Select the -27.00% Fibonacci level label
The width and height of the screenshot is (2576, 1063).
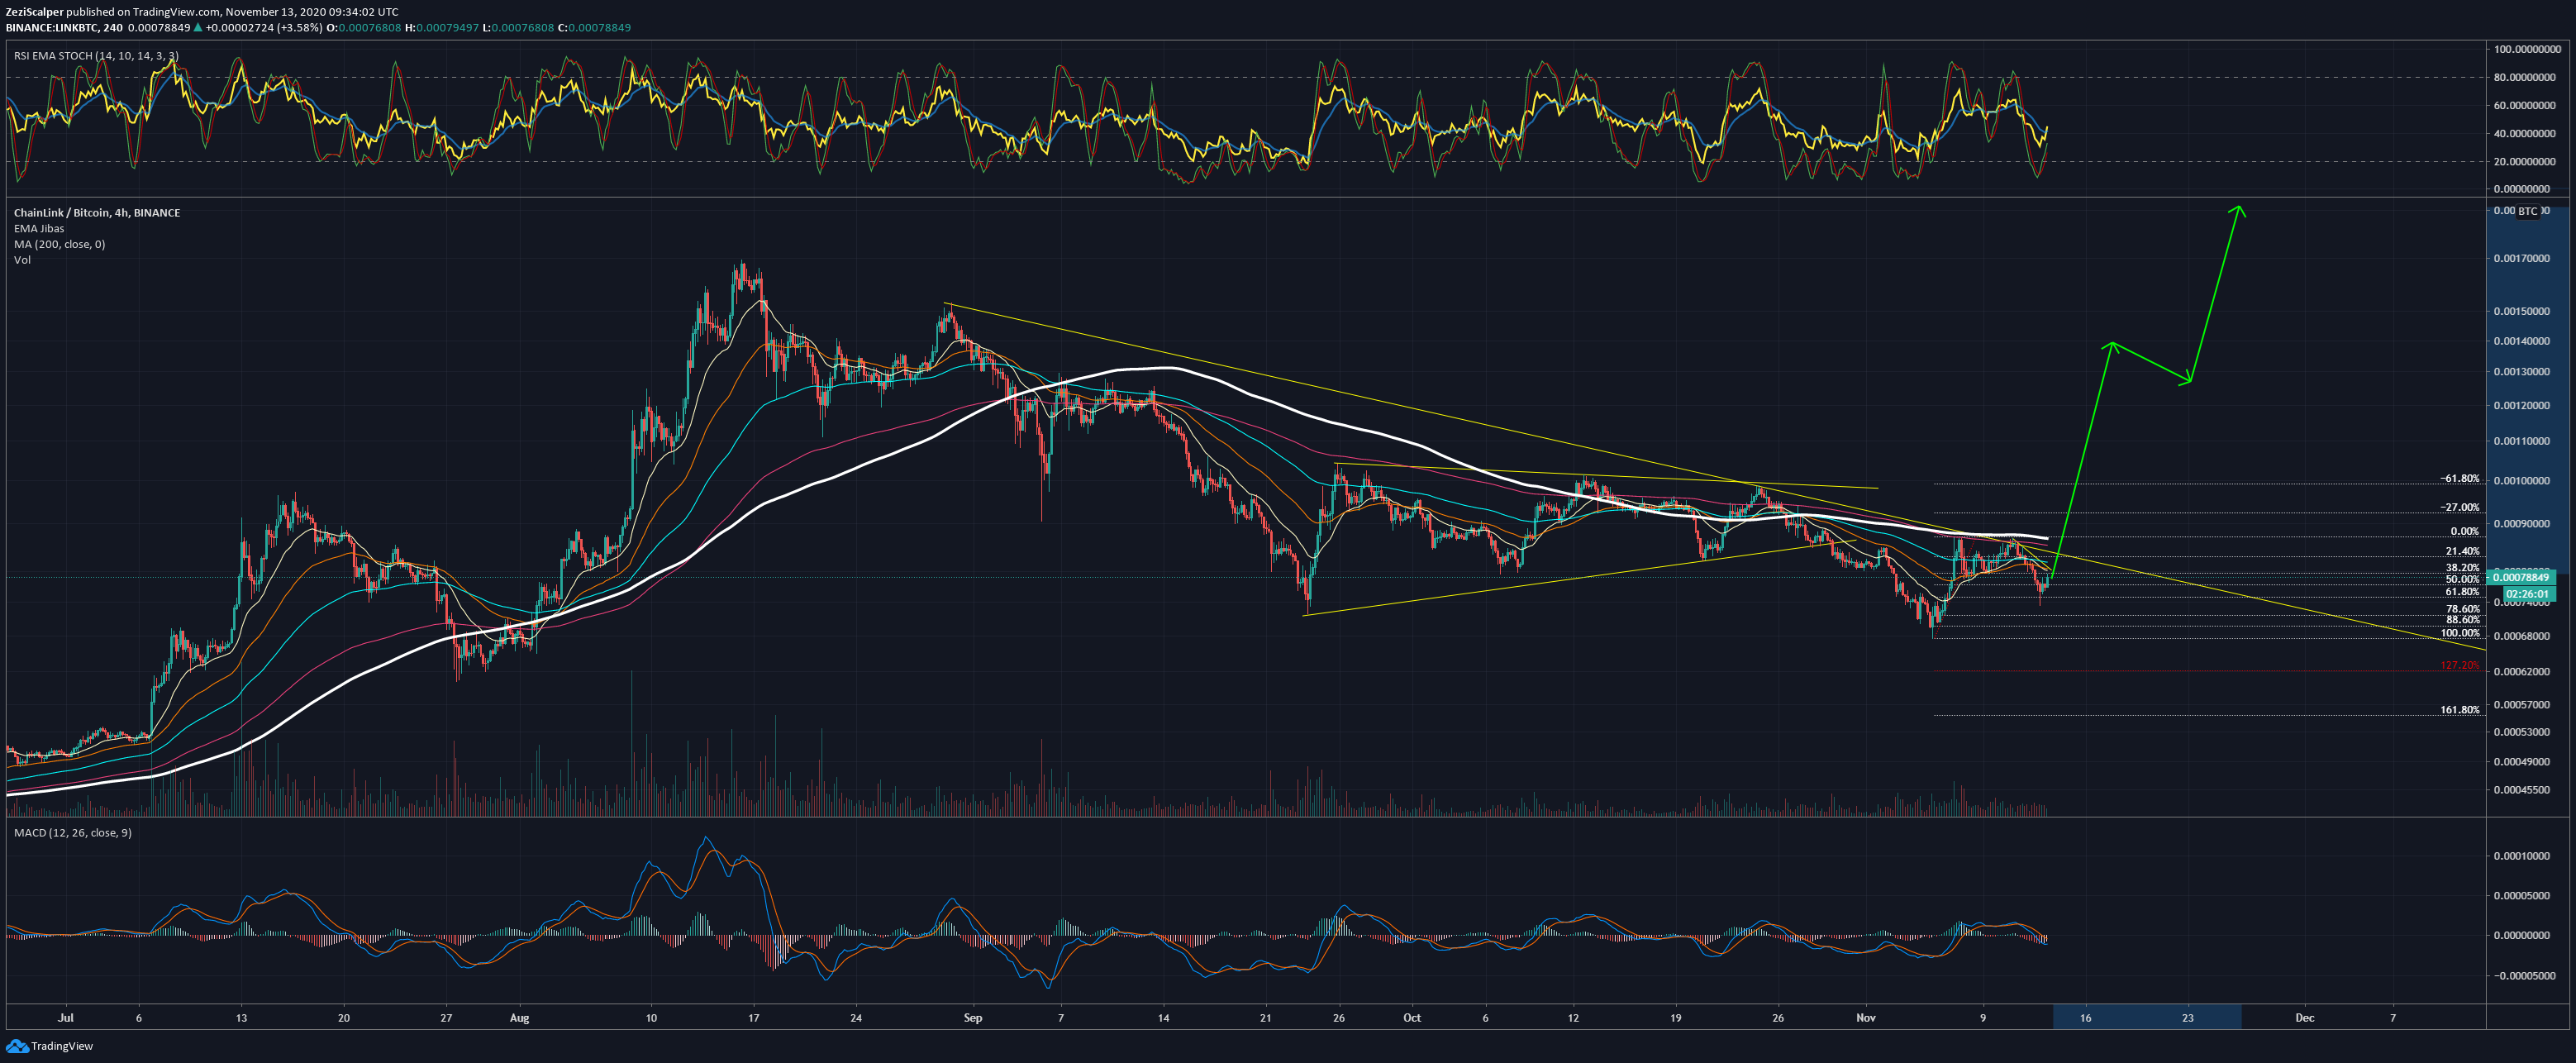2460,508
